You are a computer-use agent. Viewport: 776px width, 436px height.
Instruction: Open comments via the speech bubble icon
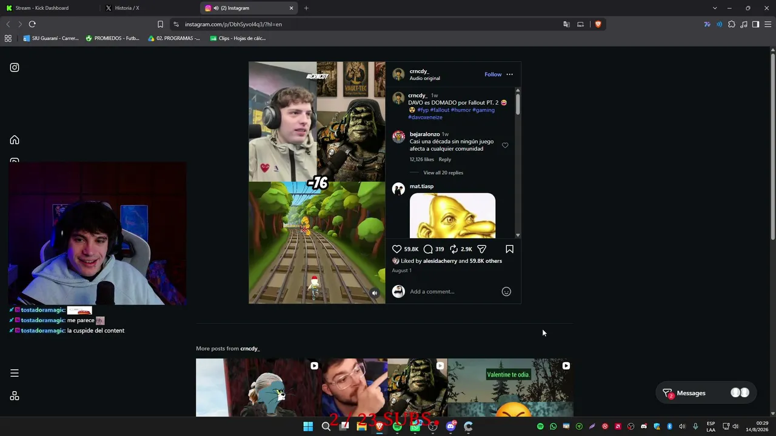(x=428, y=249)
